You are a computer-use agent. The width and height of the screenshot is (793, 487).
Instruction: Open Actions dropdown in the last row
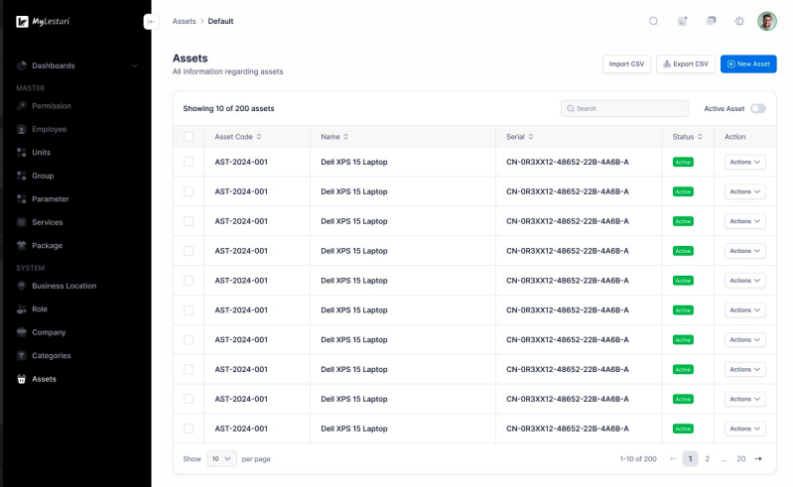click(745, 428)
